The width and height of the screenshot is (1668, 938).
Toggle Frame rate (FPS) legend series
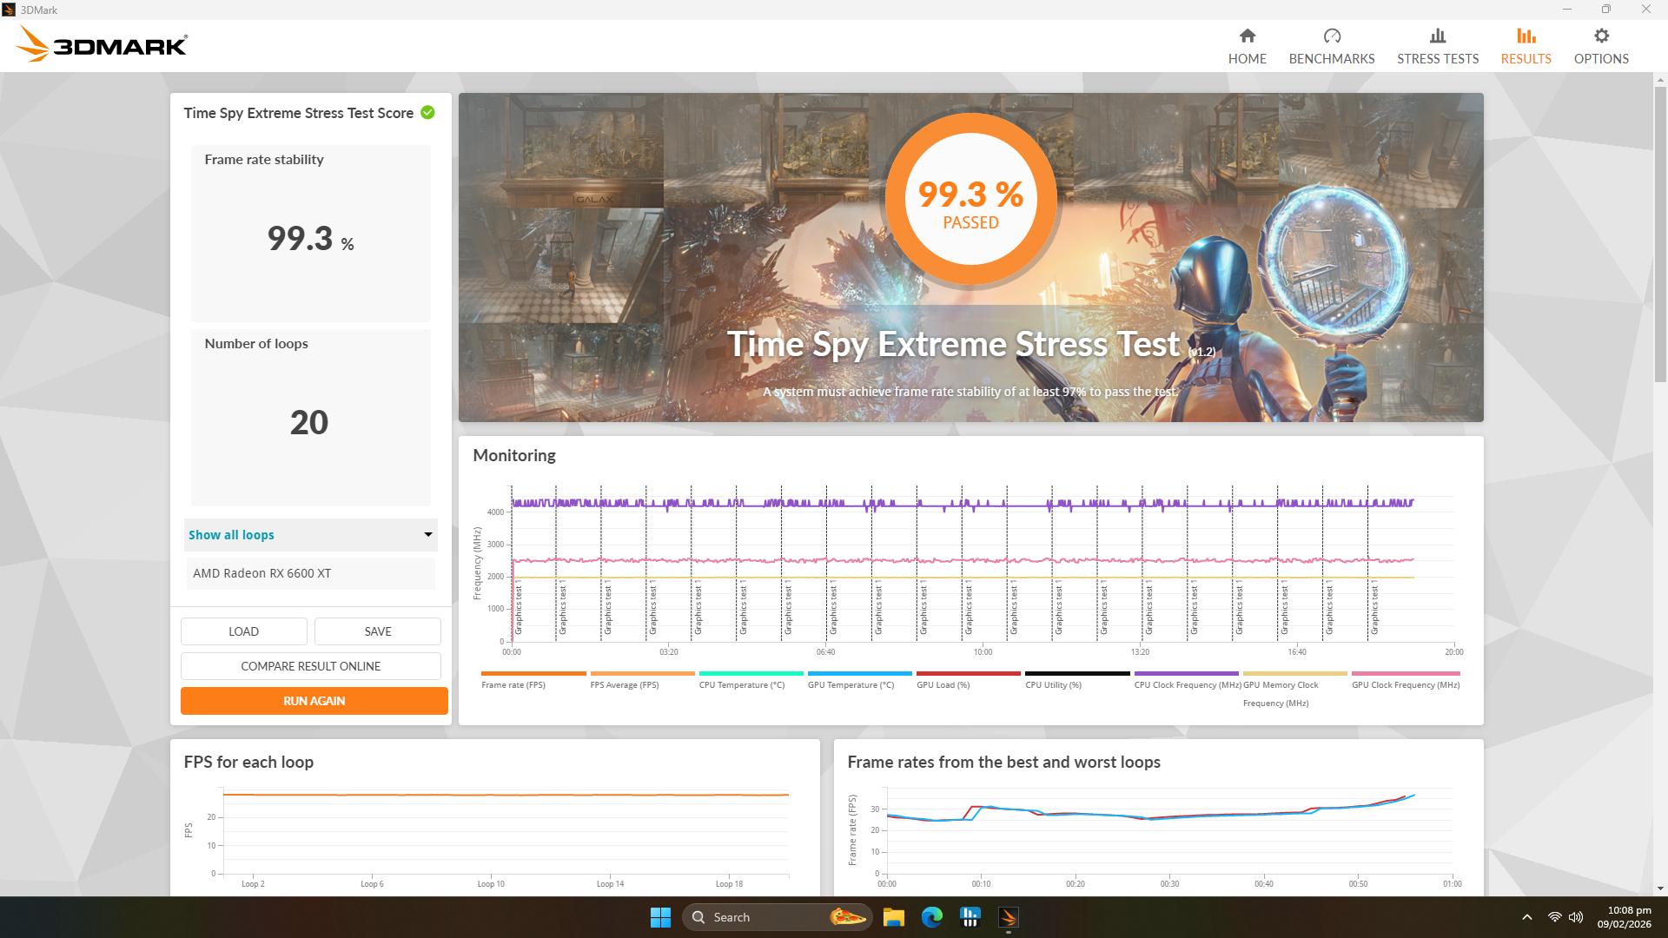(x=533, y=680)
